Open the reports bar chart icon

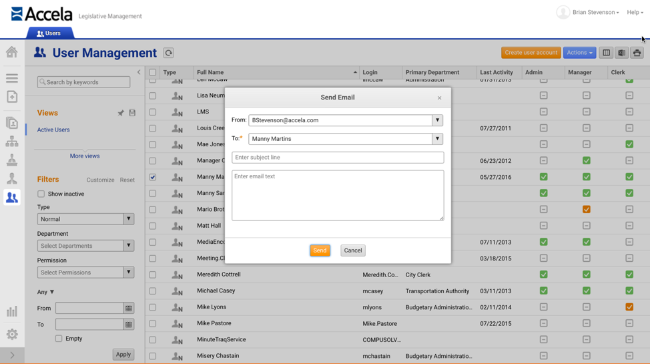click(11, 311)
